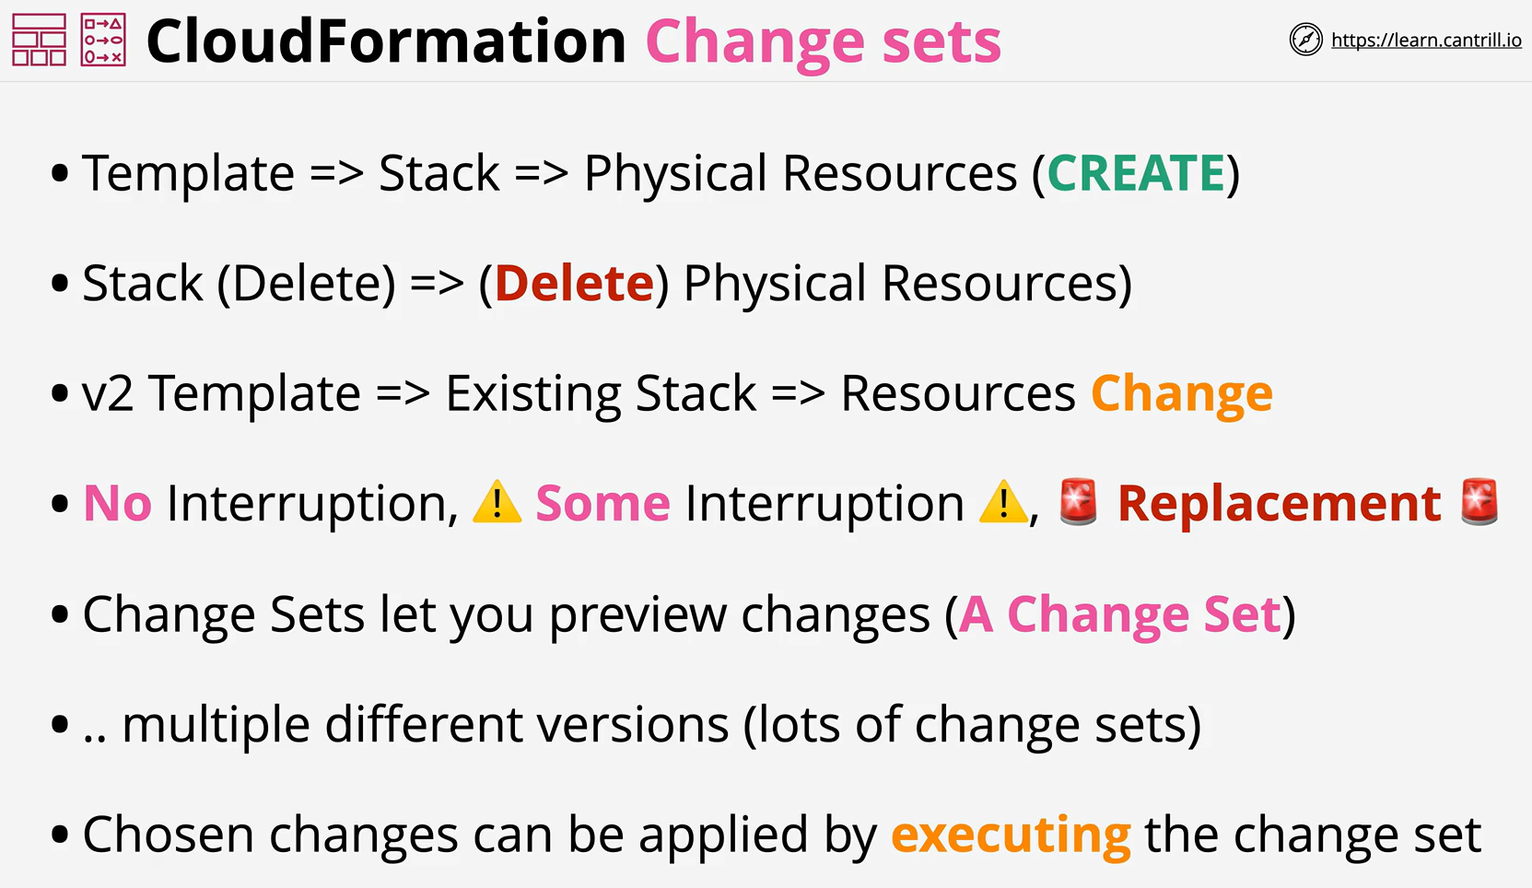Click the change set flow icon
This screenshot has width=1532, height=888.
[103, 40]
